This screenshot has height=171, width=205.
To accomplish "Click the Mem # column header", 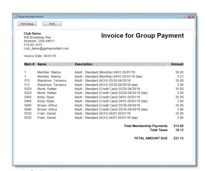I will [x=29, y=64].
